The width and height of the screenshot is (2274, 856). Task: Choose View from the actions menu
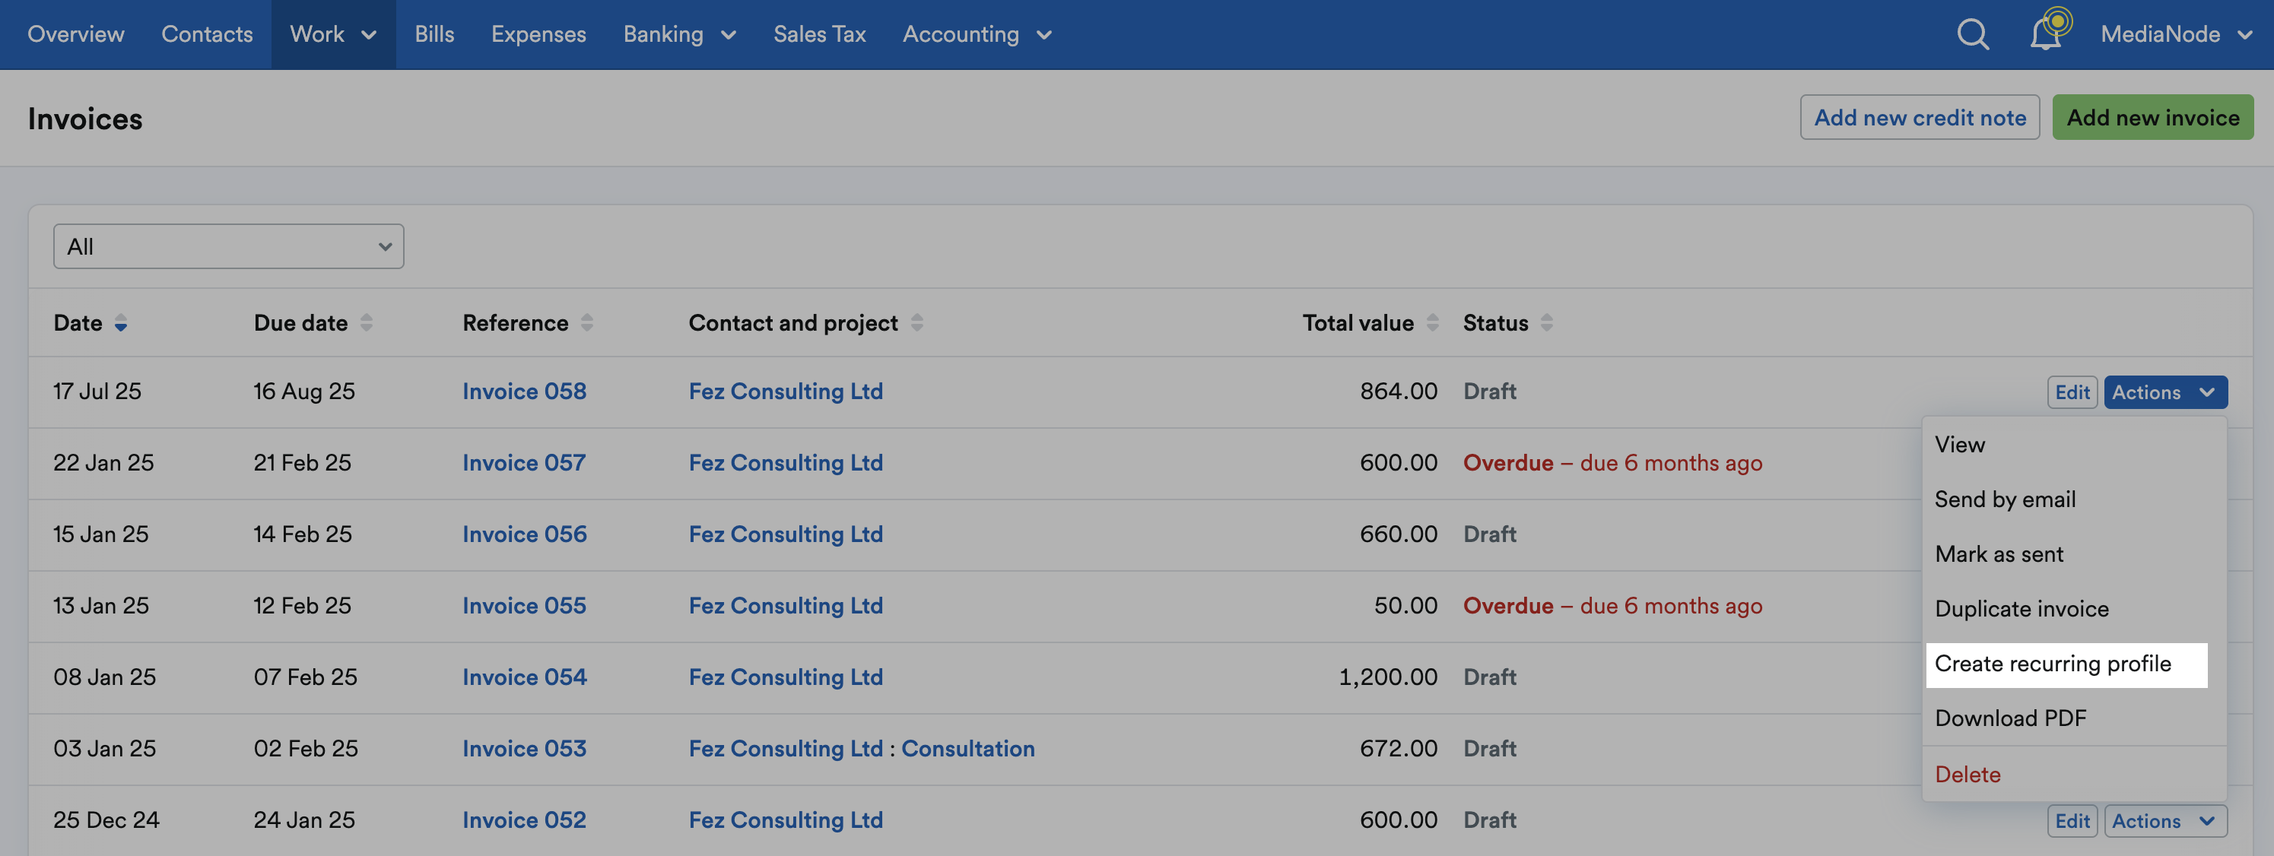coord(2074,445)
